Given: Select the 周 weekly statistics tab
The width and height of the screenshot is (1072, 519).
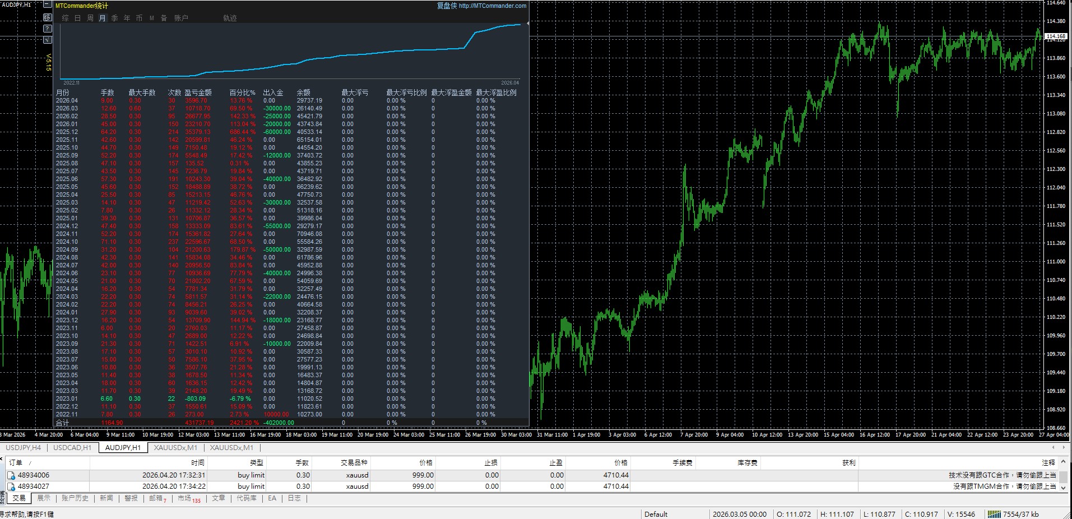Looking at the screenshot, I should pos(90,18).
